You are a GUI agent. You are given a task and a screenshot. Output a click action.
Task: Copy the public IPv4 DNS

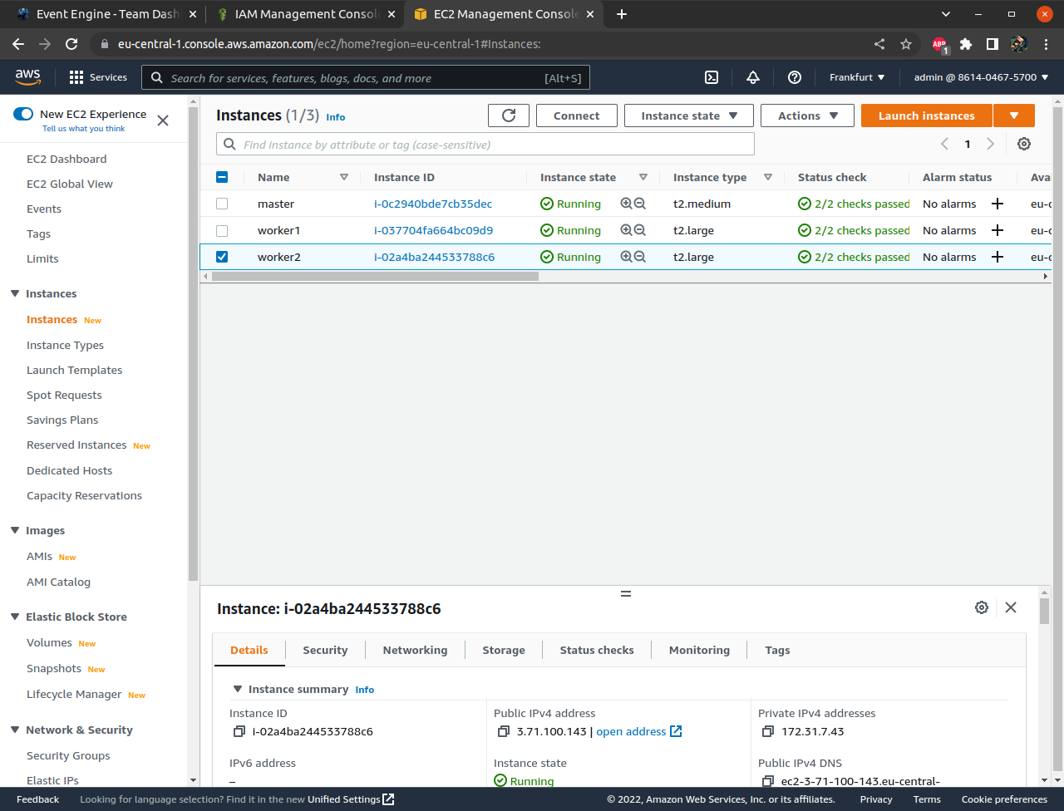[x=768, y=781]
